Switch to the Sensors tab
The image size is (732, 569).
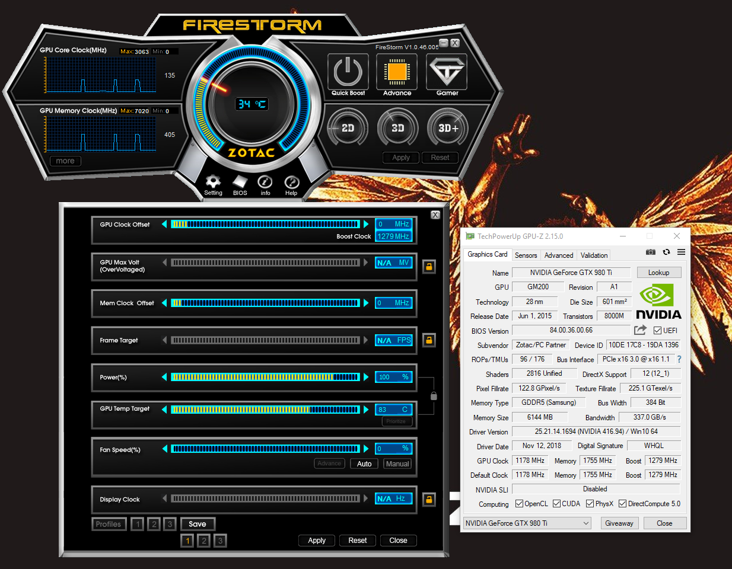pyautogui.click(x=526, y=255)
